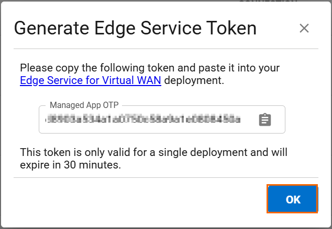Click the "Generate Edge Service Token" title
Screen dimensions: 332x229
coord(135,28)
